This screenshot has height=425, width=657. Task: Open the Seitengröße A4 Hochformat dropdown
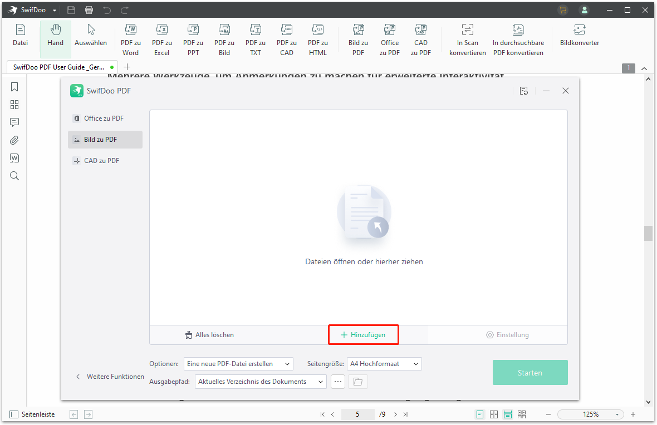[x=384, y=364]
